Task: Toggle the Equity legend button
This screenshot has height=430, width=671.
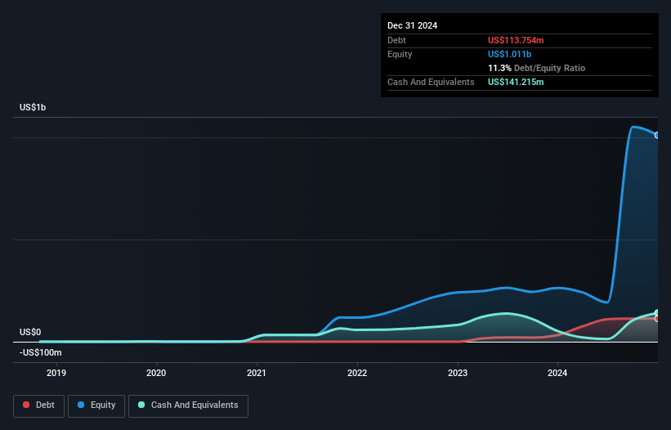Action: pyautogui.click(x=96, y=405)
